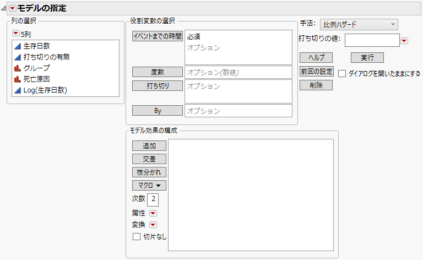The image size is (423, 260).
Task: Collapse the モデルの指定 outline disclosure triangle
Action: [x=4, y=8]
